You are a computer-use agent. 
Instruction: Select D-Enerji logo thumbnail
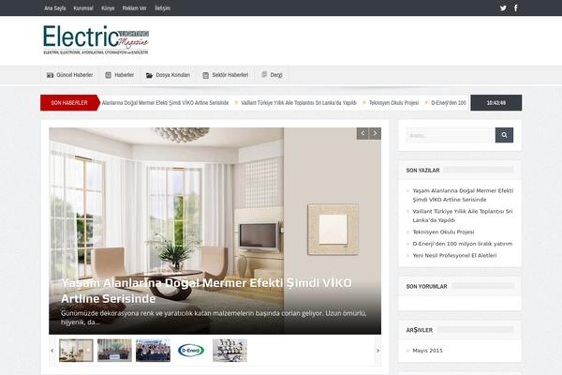coord(191,351)
